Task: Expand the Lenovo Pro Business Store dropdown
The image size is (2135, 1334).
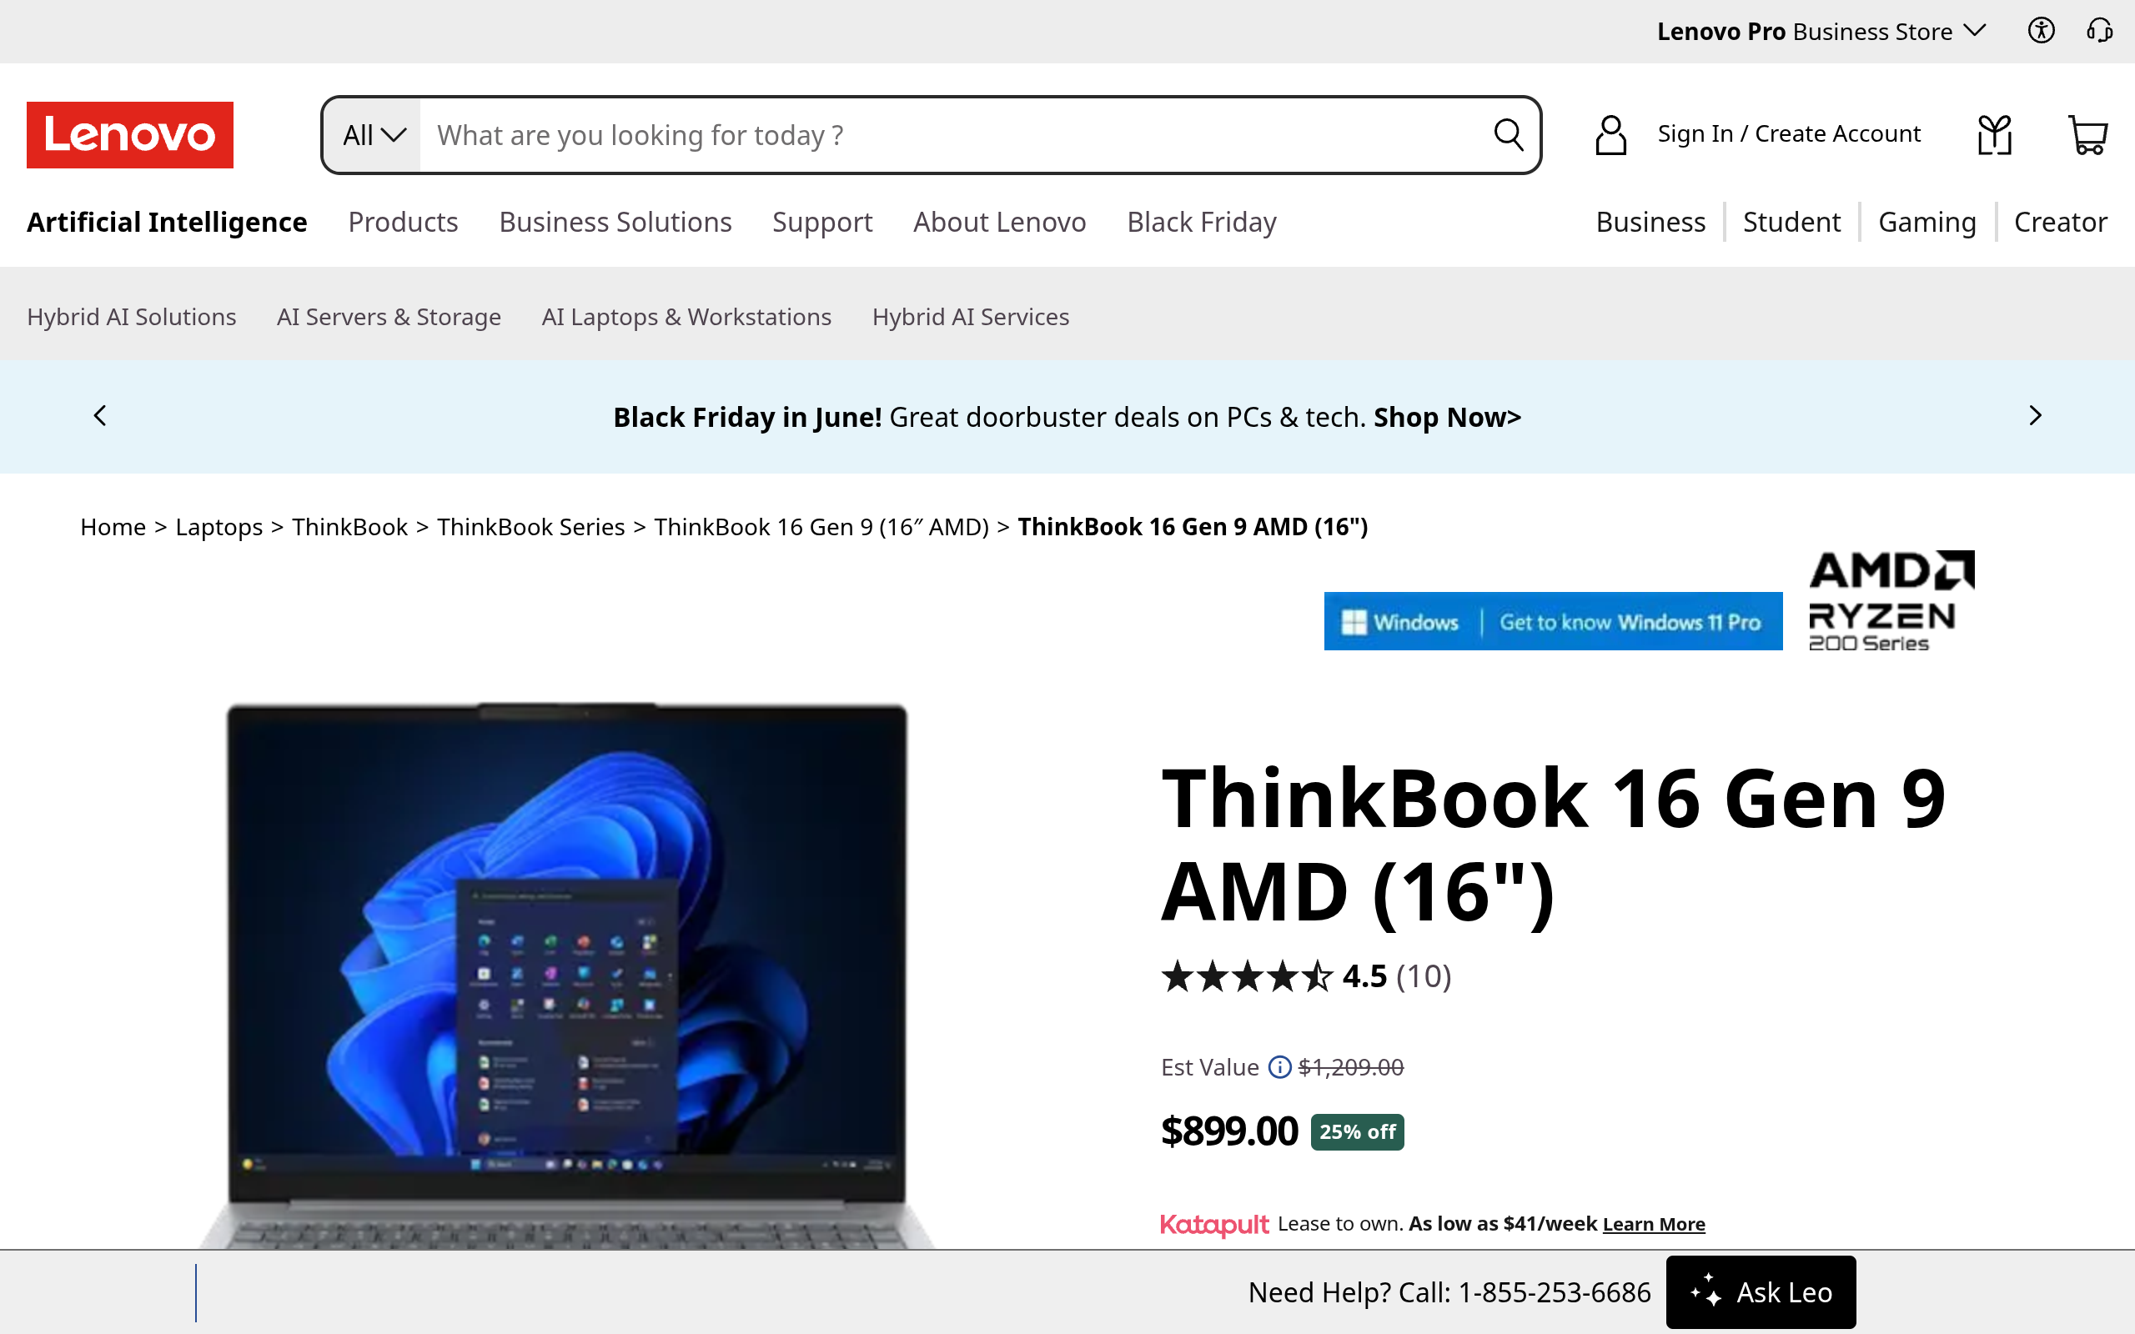Action: (1821, 32)
